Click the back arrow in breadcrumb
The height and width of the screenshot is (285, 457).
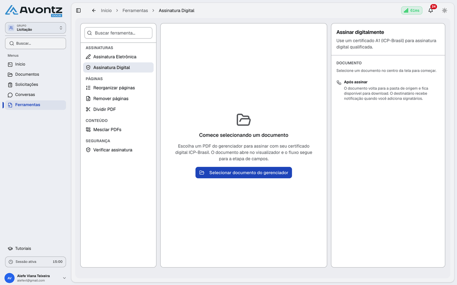(x=94, y=11)
